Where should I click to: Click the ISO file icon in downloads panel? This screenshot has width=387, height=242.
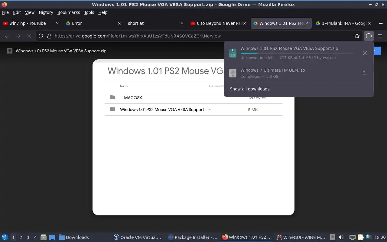[233, 73]
